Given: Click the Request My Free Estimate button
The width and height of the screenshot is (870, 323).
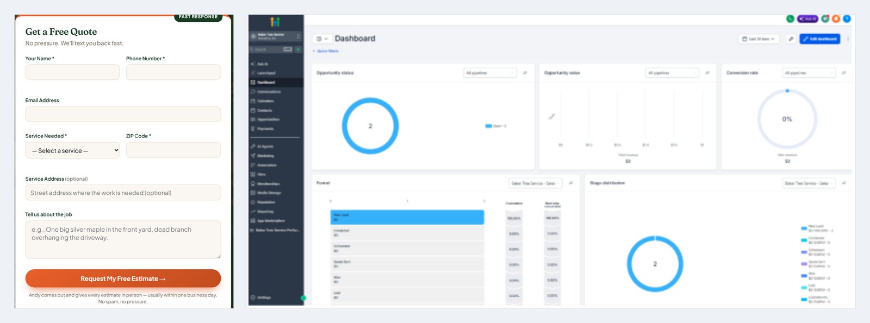Looking at the screenshot, I should (x=123, y=278).
